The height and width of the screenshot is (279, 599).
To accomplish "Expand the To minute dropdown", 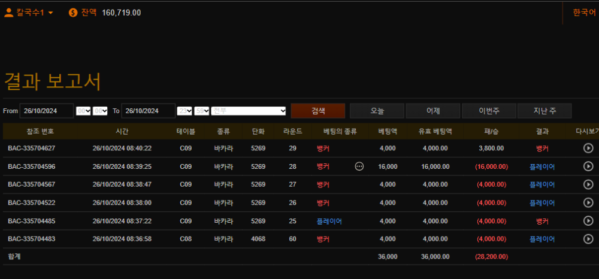I will (202, 111).
